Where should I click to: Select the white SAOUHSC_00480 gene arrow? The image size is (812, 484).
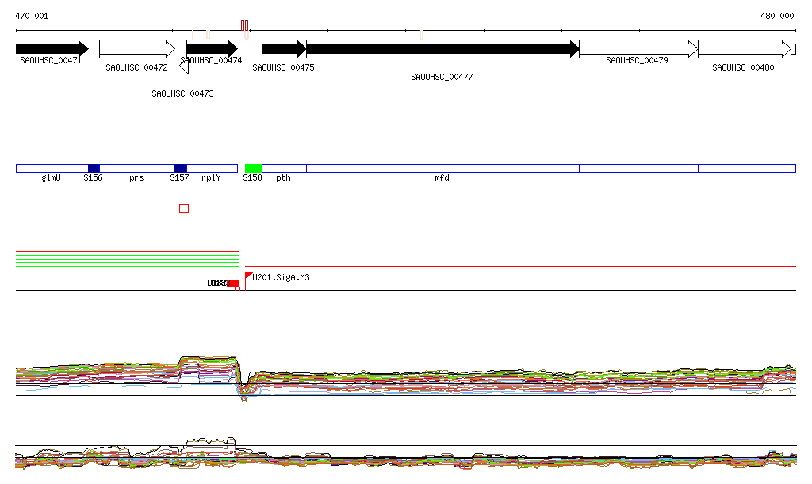click(x=743, y=49)
